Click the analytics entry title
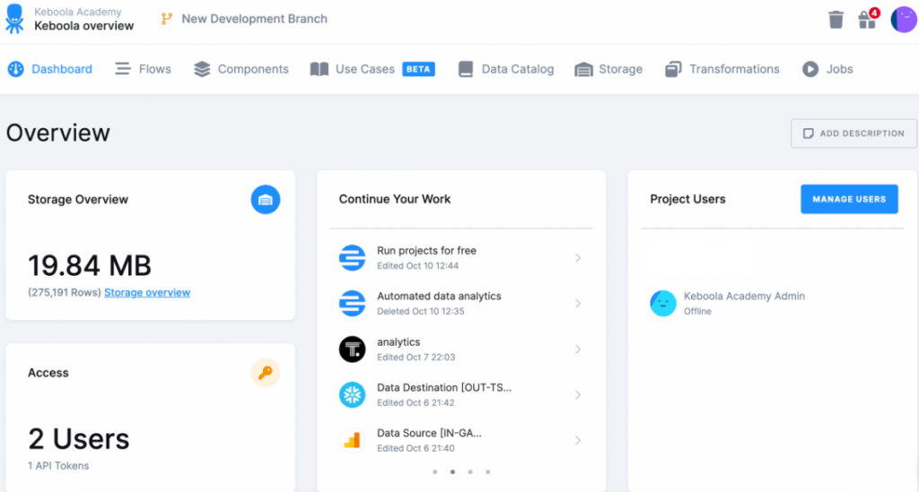 [x=398, y=341]
